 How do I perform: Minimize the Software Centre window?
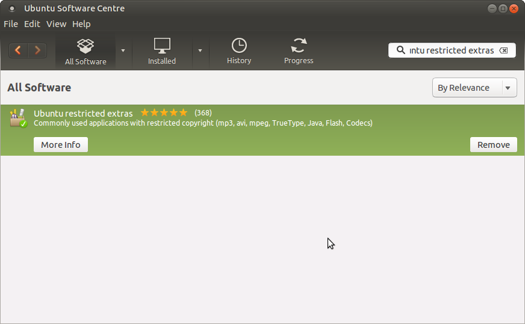tap(492, 8)
